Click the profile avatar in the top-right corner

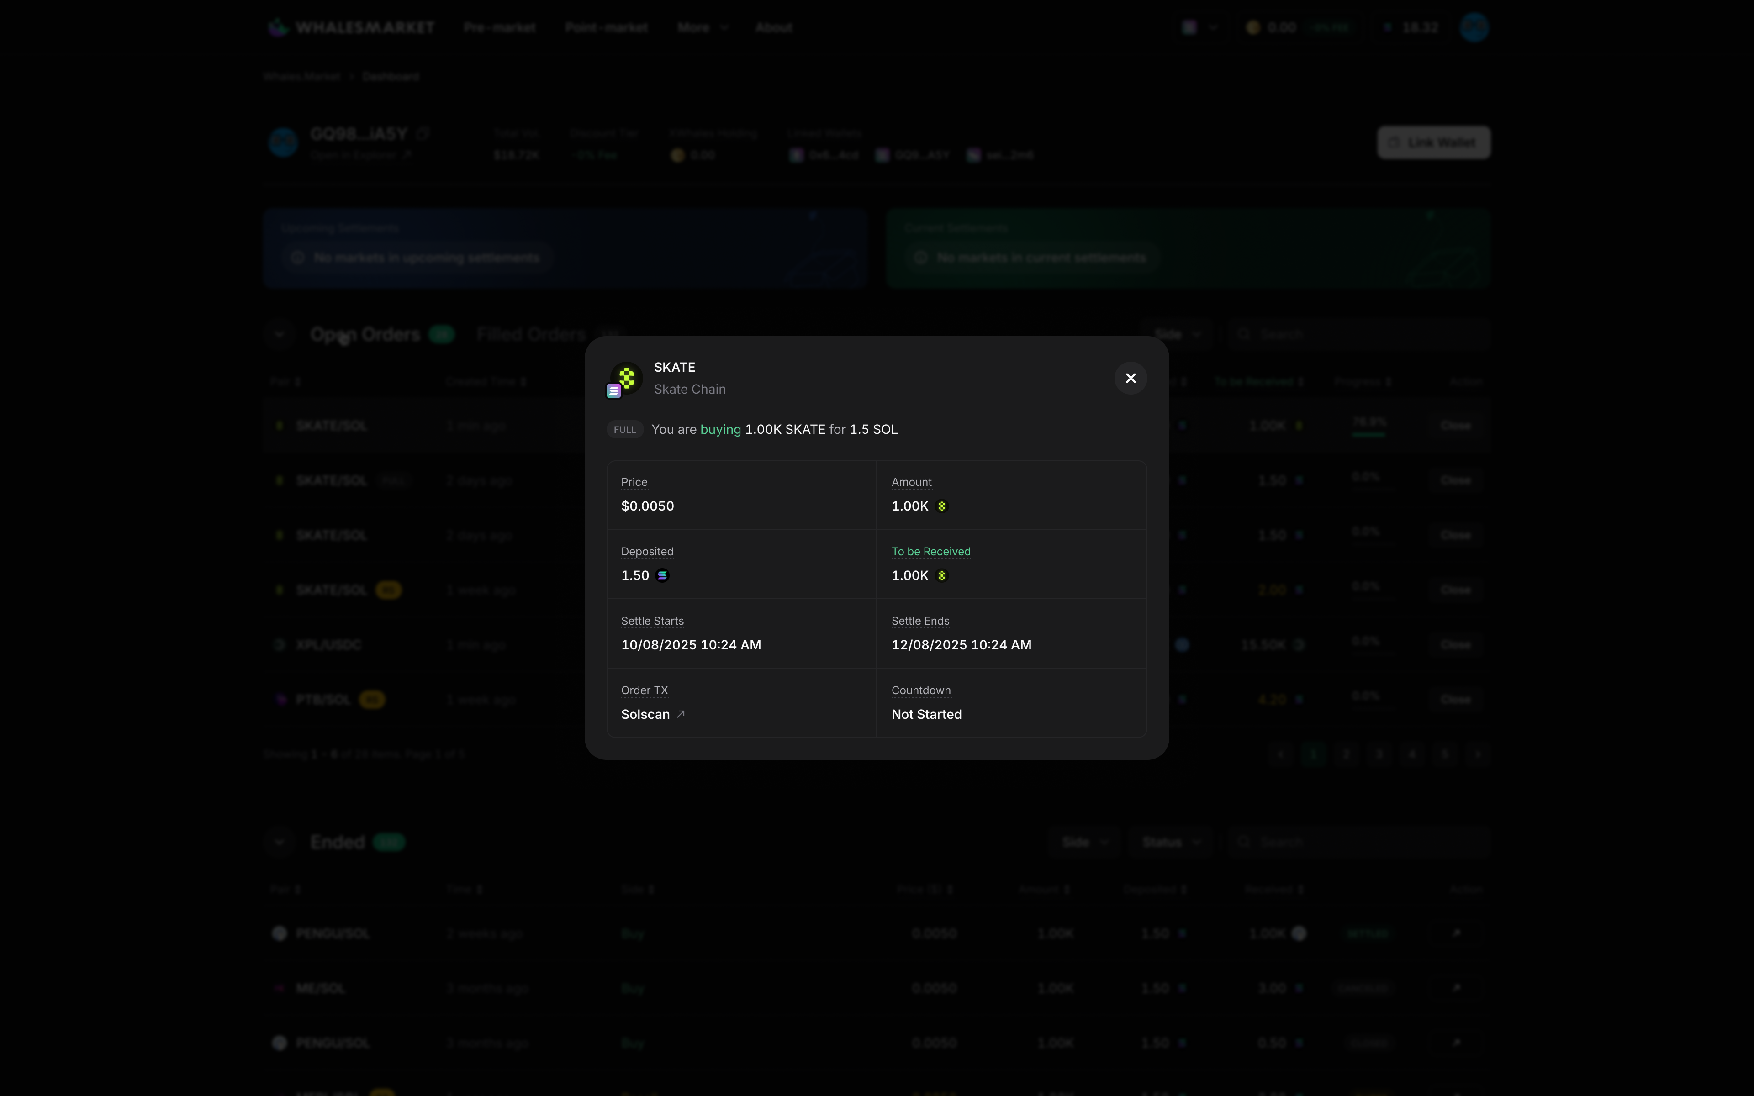coord(1474,27)
